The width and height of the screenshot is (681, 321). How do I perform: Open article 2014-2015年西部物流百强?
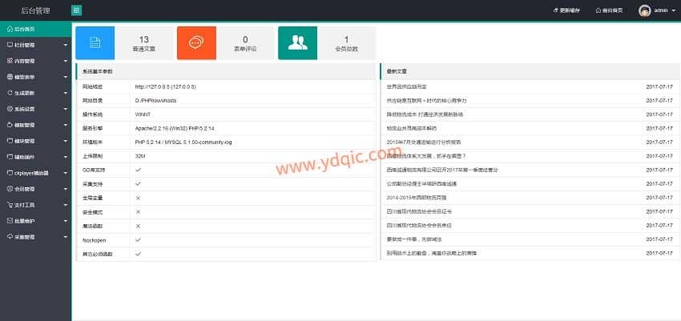(x=417, y=198)
